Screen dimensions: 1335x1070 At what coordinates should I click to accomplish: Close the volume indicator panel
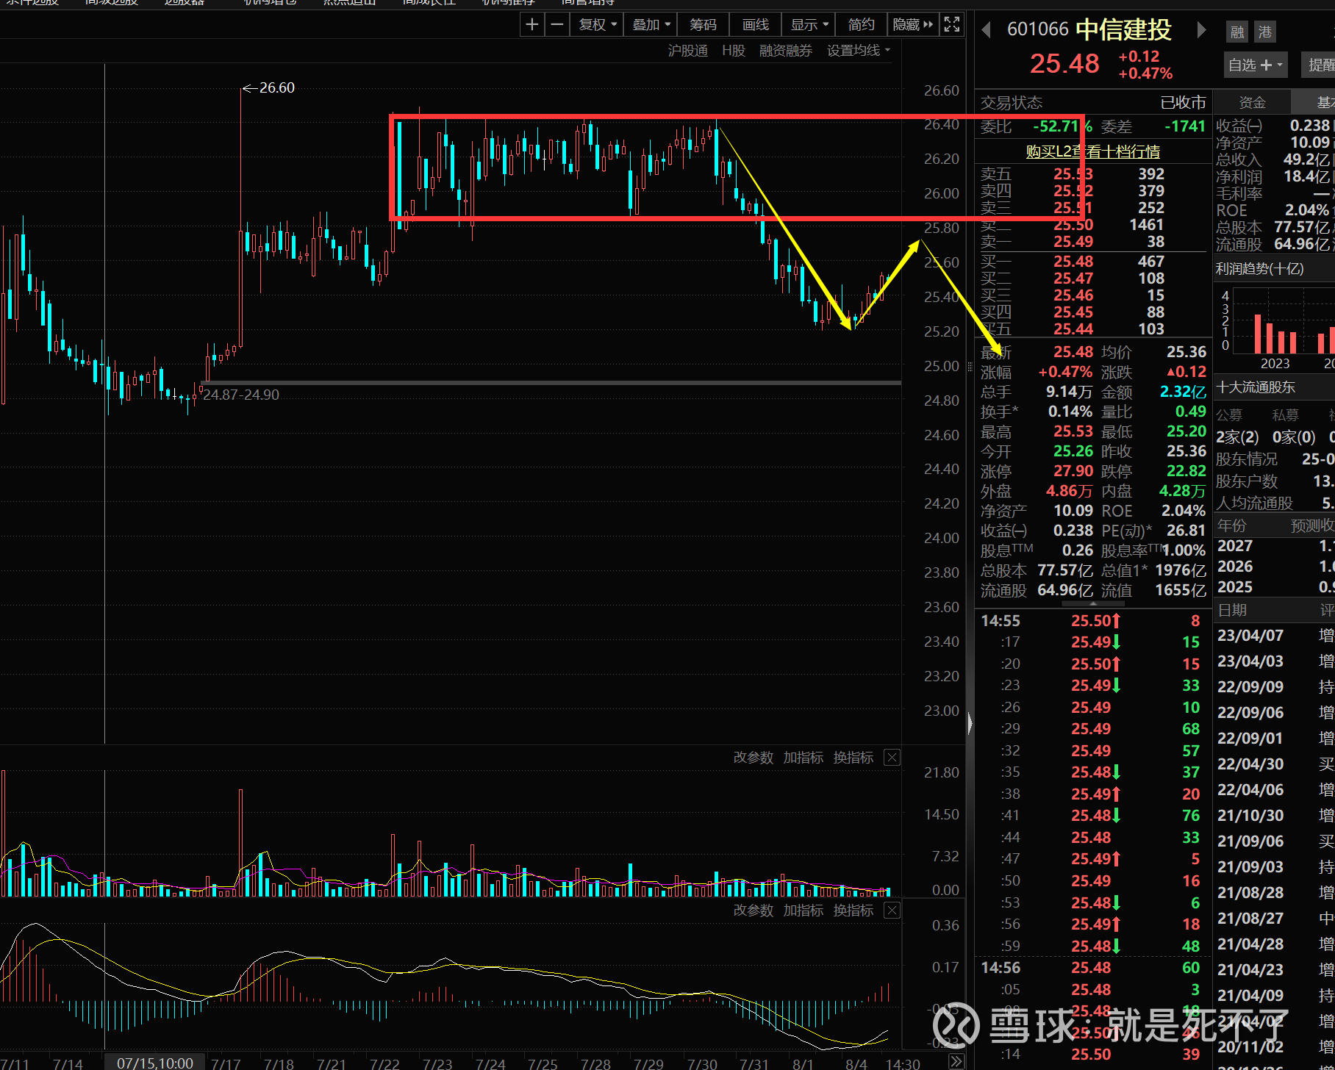[x=892, y=757]
